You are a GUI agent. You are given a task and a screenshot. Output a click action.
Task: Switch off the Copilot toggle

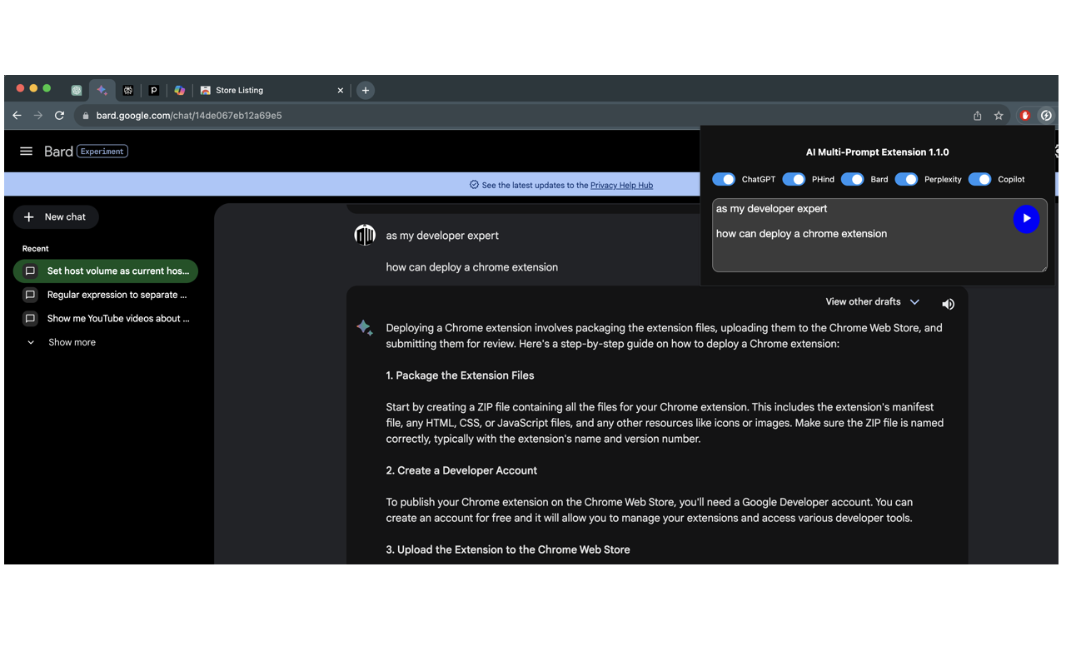[x=979, y=179]
